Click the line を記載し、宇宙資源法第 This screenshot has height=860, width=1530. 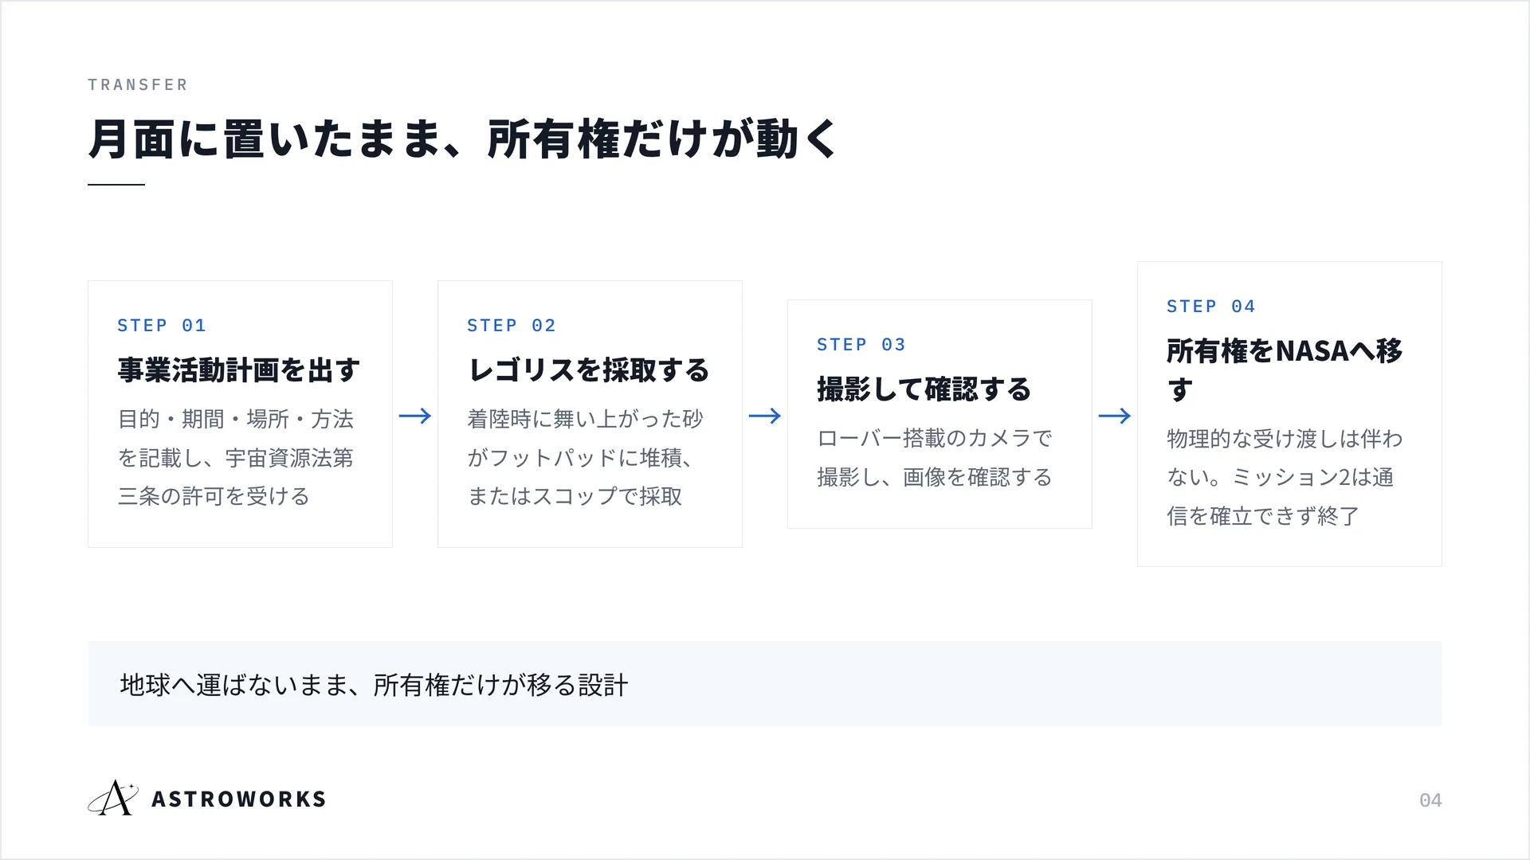click(236, 458)
